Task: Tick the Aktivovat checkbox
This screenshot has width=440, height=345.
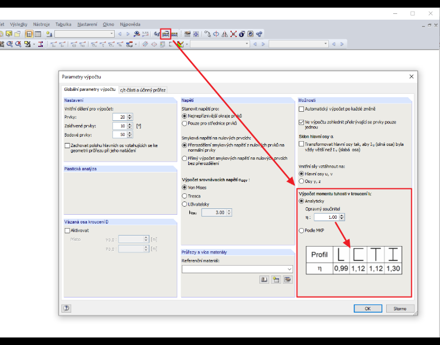Action: pyautogui.click(x=67, y=230)
